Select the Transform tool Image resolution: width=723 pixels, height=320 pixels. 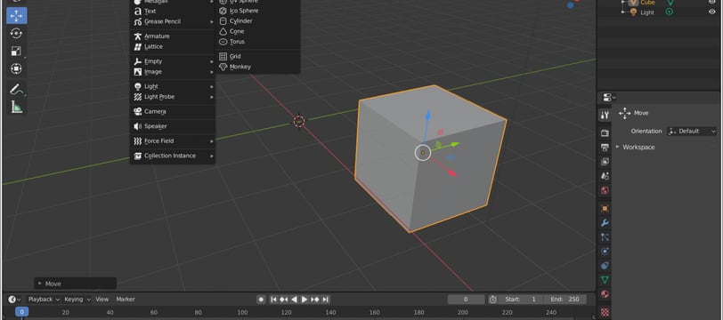coord(17,69)
